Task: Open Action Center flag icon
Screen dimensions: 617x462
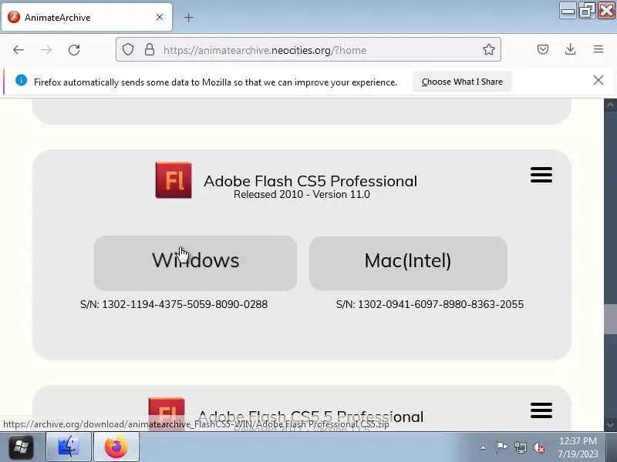Action: pos(501,447)
